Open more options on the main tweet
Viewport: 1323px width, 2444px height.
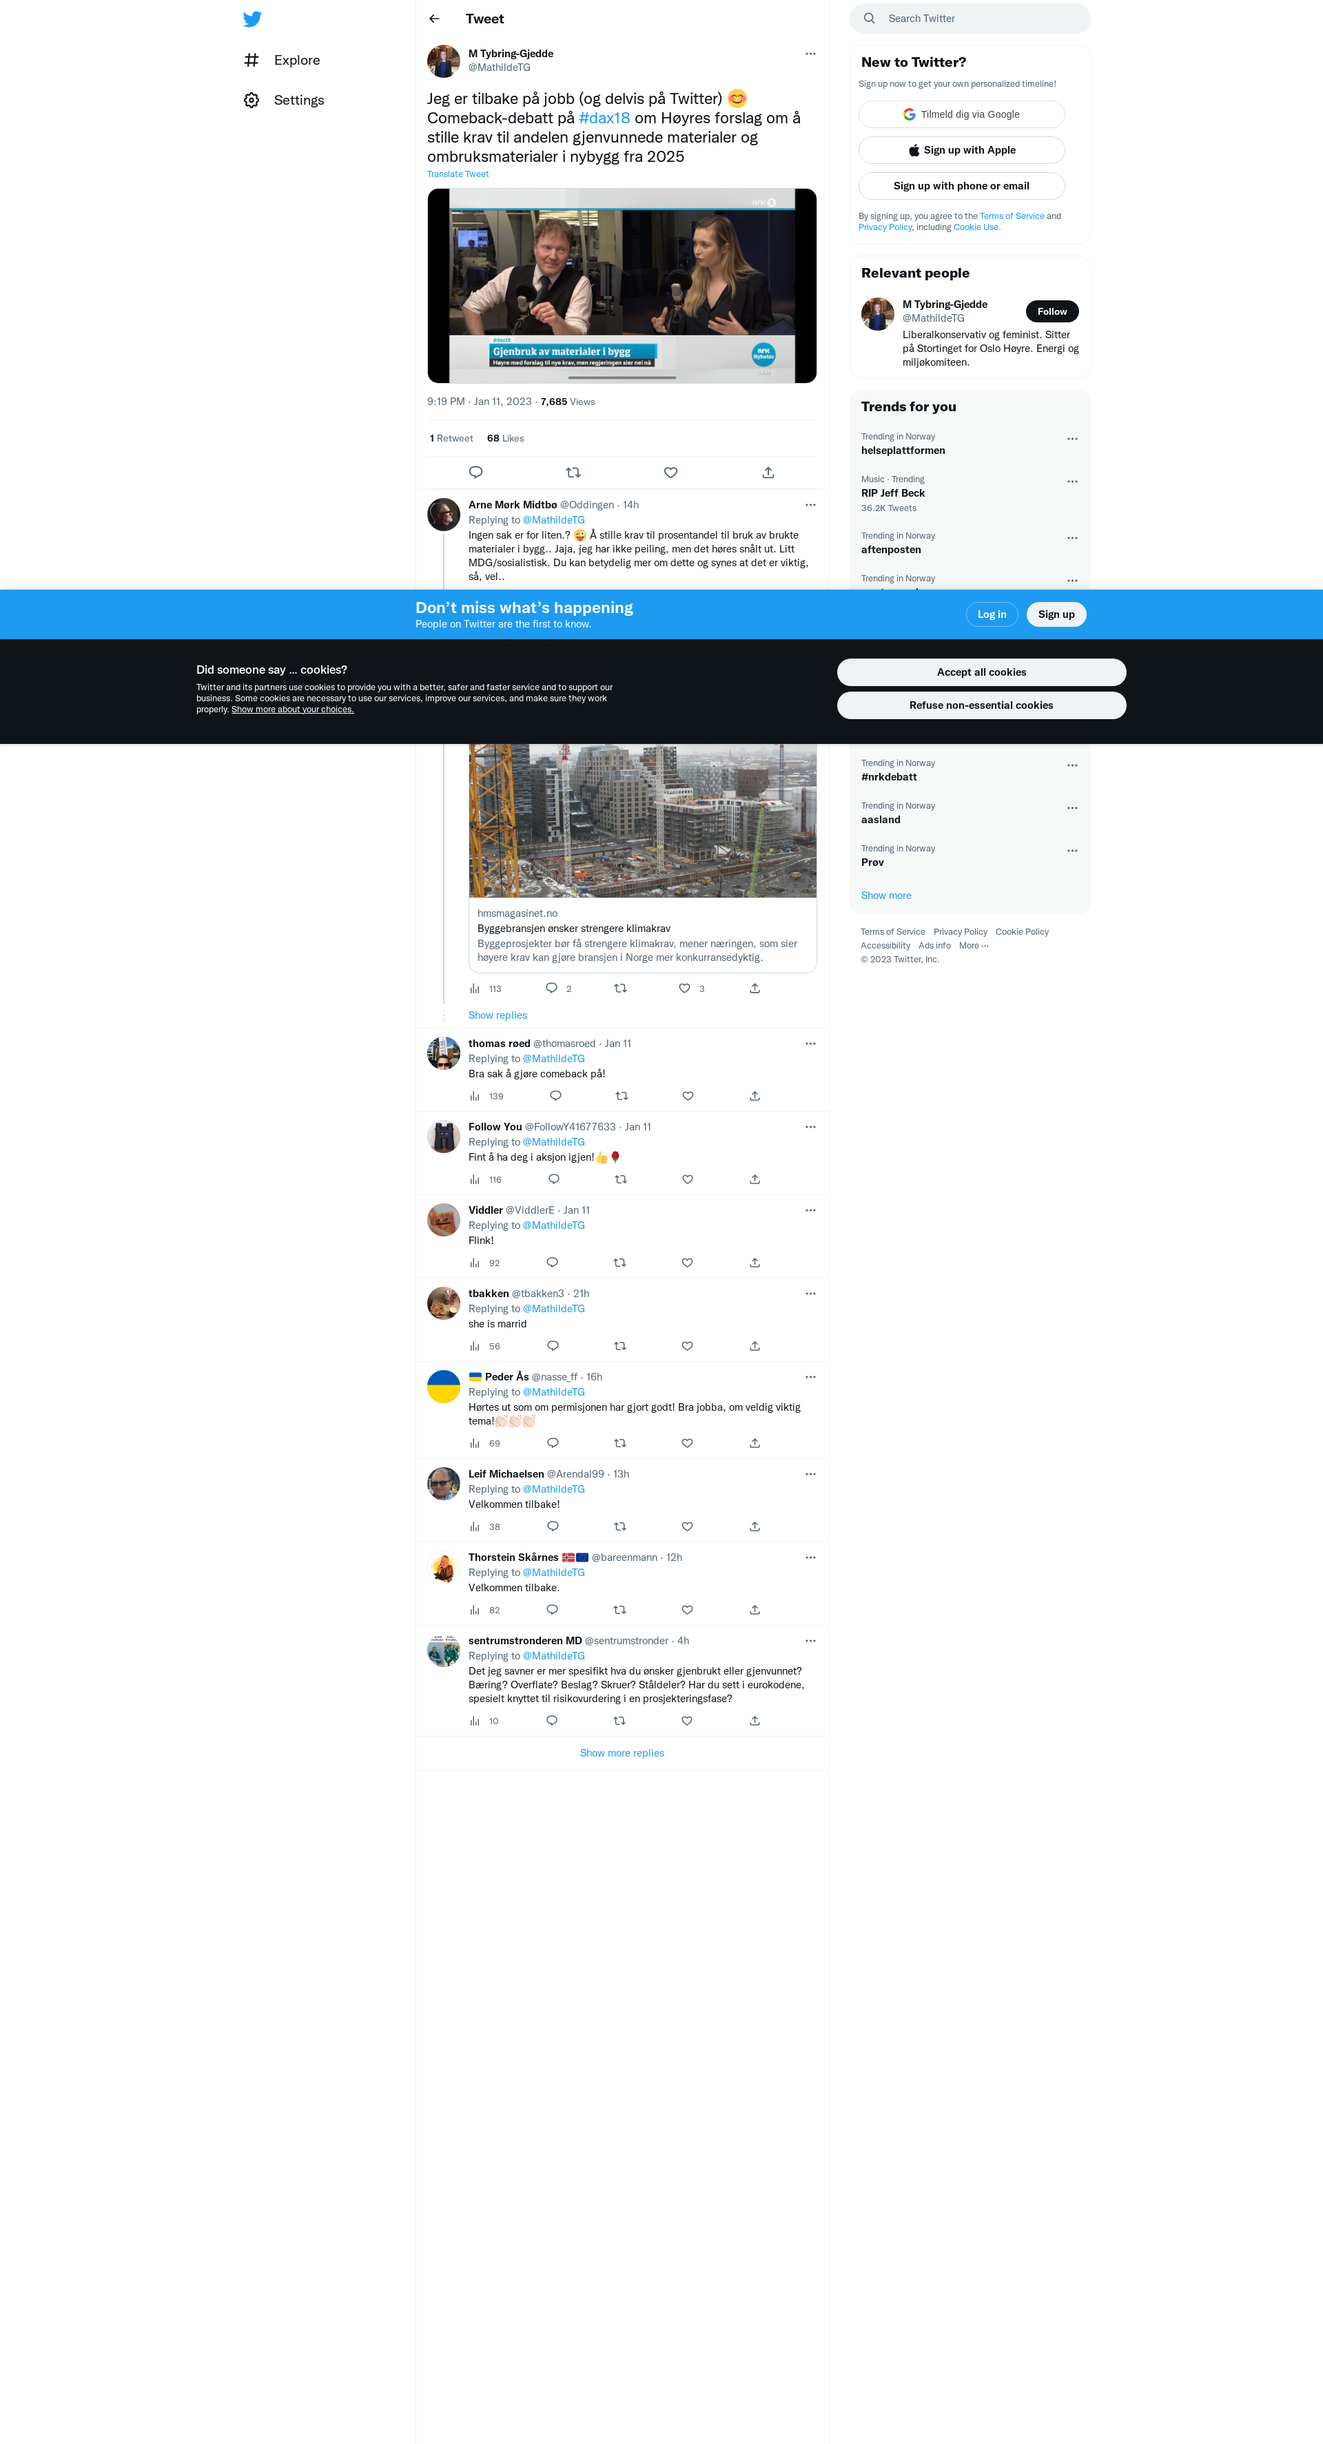click(810, 54)
